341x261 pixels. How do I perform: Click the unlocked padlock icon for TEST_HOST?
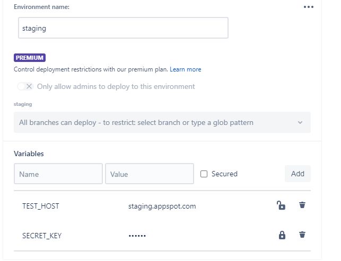[x=281, y=205]
